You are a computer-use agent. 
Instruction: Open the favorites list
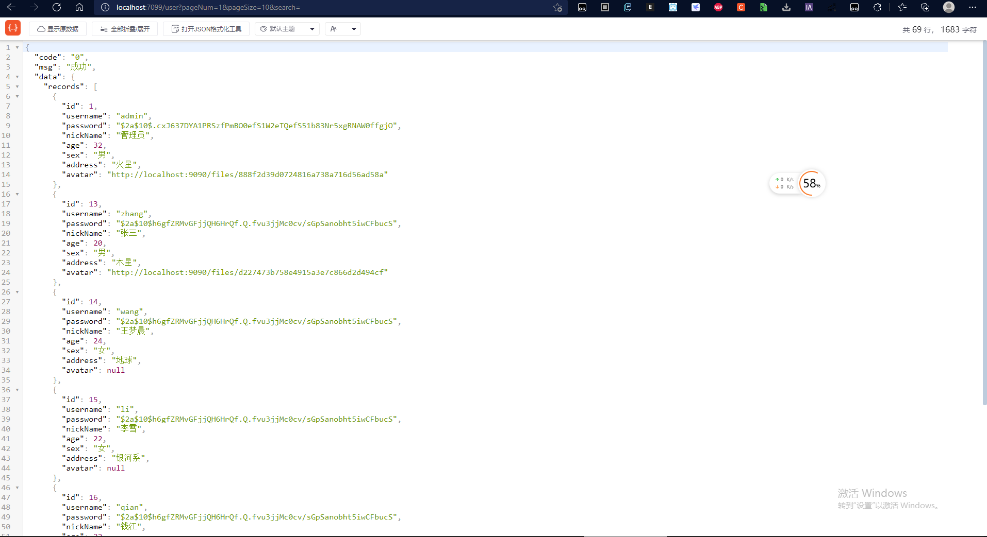tap(902, 7)
